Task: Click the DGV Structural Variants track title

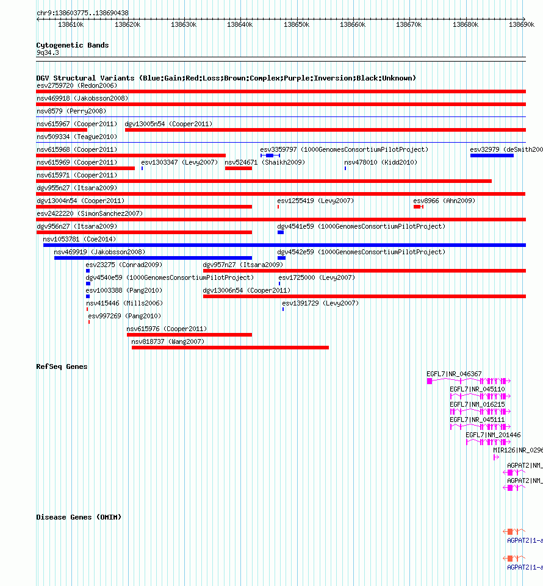Action: (x=226, y=78)
